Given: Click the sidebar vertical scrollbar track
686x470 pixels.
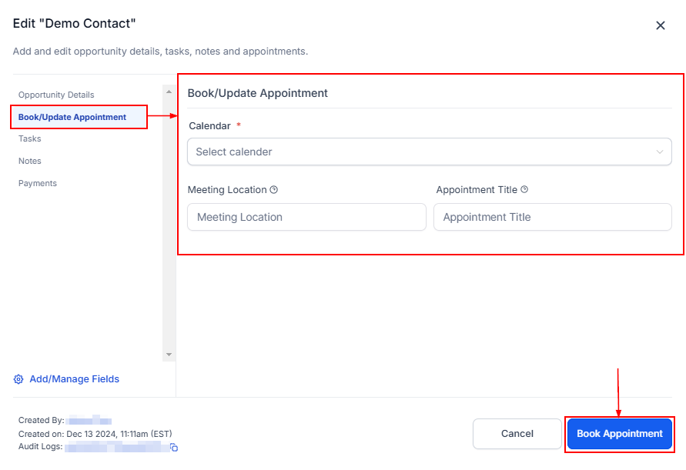Looking at the screenshot, I should (x=169, y=231).
